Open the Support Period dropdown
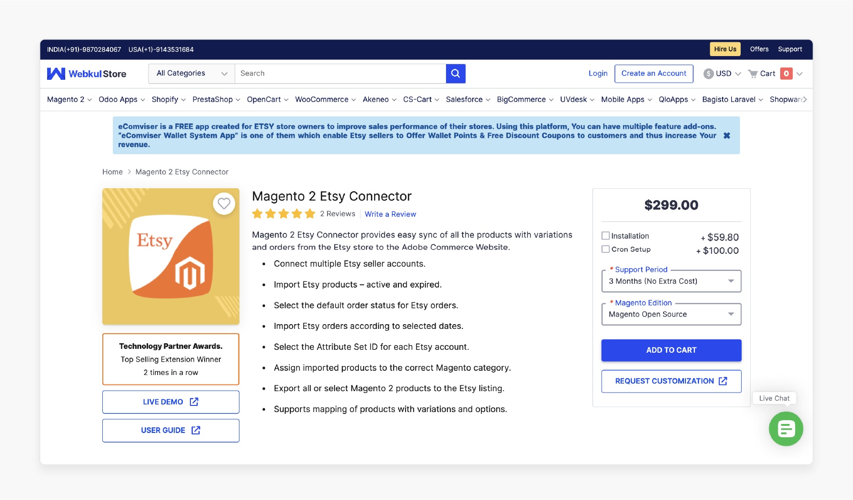Screen dimensions: 853x500 pos(671,281)
